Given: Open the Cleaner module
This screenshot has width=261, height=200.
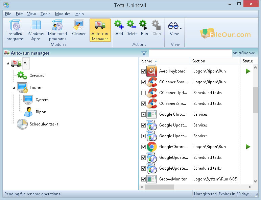Looking at the screenshot, I should click(79, 28).
